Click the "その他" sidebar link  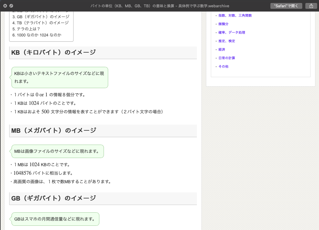tap(223, 67)
